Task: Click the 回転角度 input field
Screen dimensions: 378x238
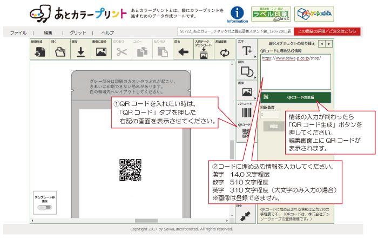Action: 270,115
